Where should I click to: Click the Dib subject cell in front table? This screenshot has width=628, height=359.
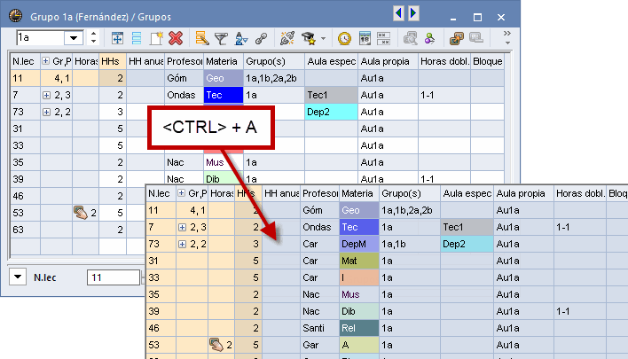point(359,311)
